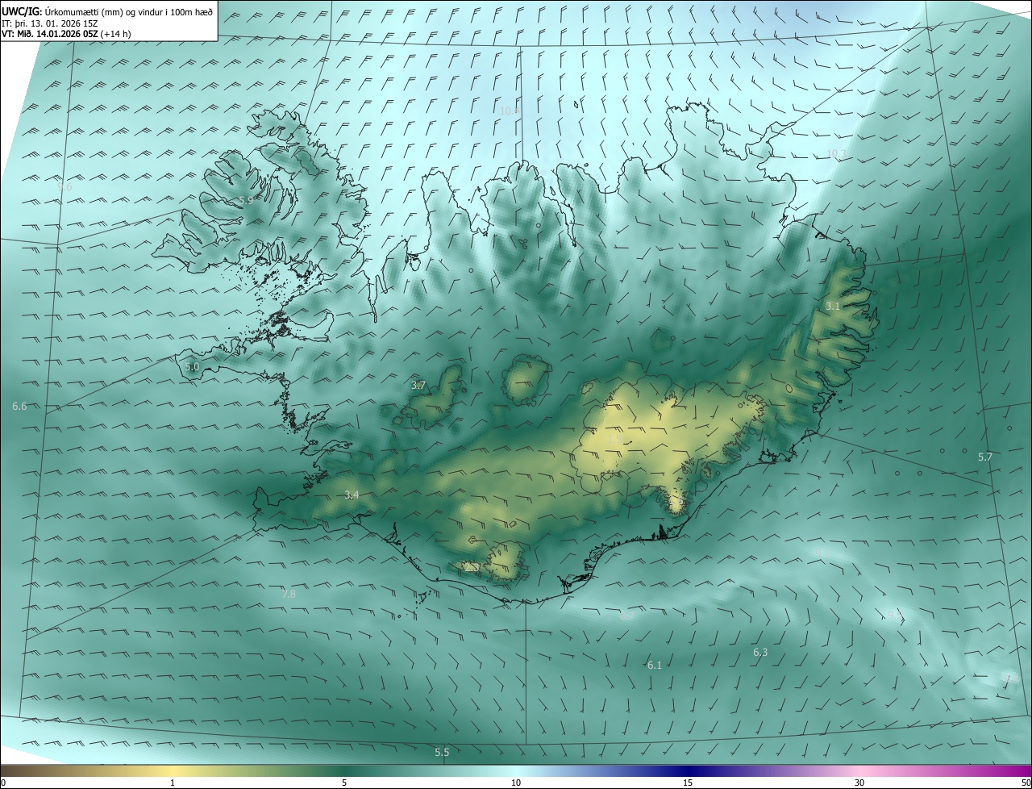This screenshot has width=1032, height=789.
Task: Click the 5.0 value label on the Snæfellsnes peninsula
Action: coord(191,366)
